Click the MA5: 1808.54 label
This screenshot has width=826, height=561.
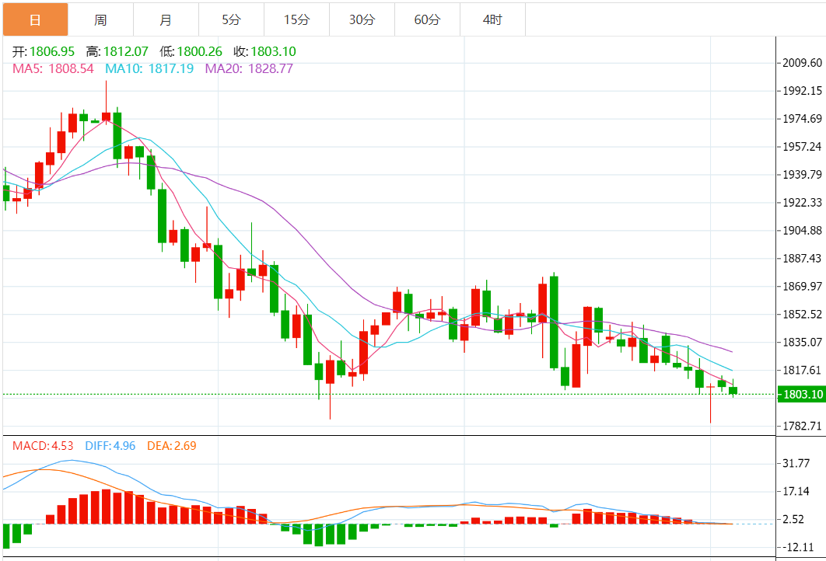[x=53, y=68]
